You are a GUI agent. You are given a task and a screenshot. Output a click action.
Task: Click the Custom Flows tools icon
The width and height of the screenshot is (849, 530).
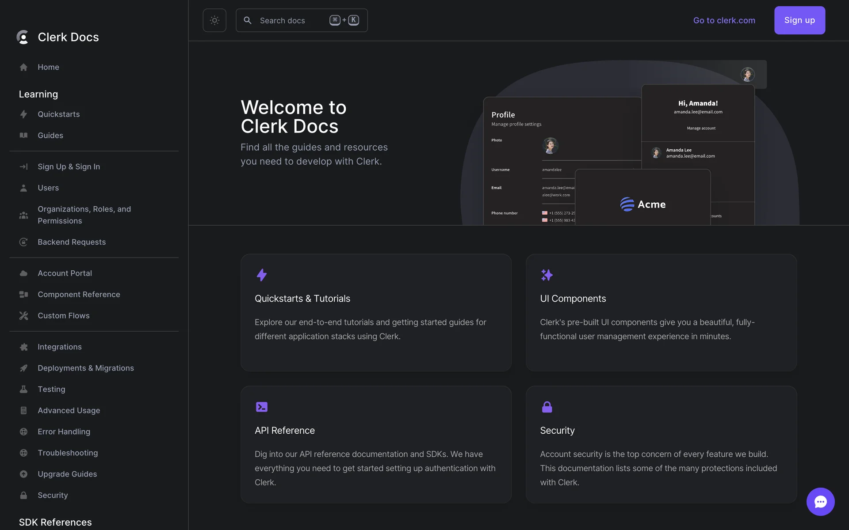pyautogui.click(x=23, y=316)
